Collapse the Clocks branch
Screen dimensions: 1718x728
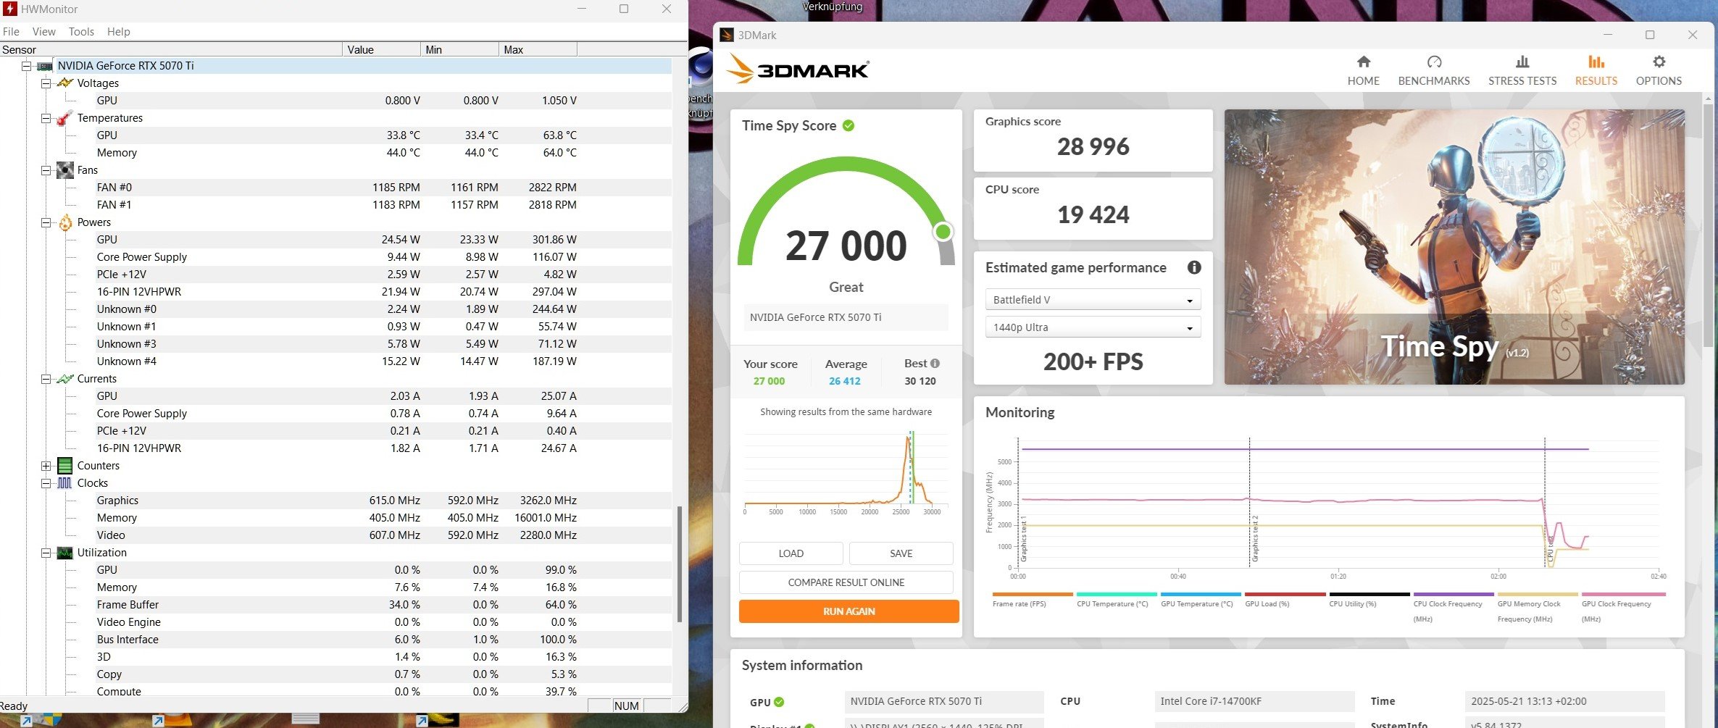coord(46,483)
